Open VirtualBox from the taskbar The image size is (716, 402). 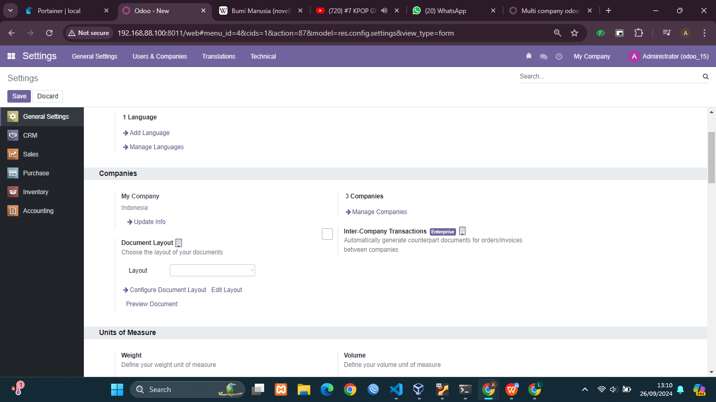[x=418, y=389]
